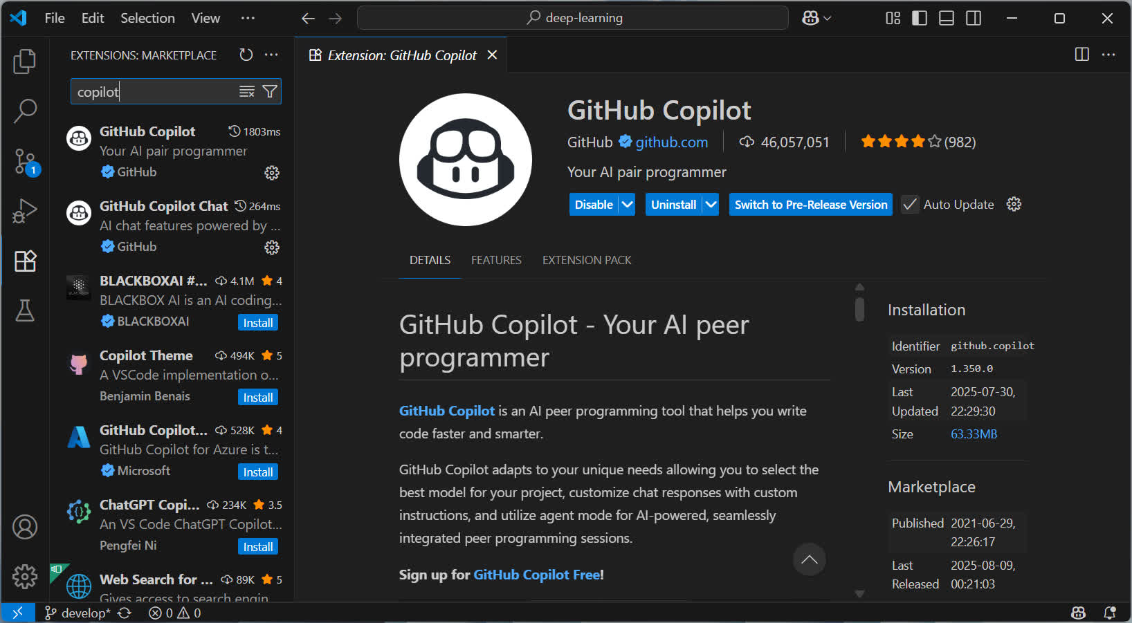This screenshot has width=1132, height=623.
Task: Open the github.com publisher link
Action: [x=671, y=142]
